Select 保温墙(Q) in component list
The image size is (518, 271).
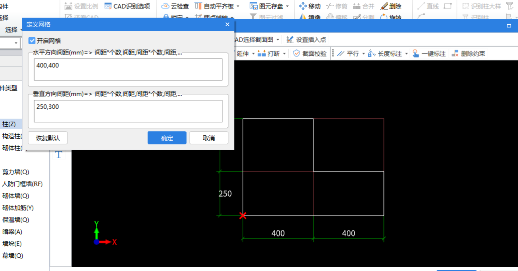pos(16,220)
